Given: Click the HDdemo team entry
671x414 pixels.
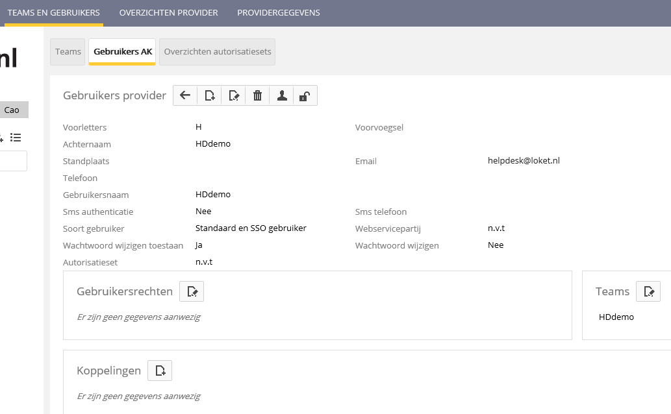Looking at the screenshot, I should (x=616, y=317).
